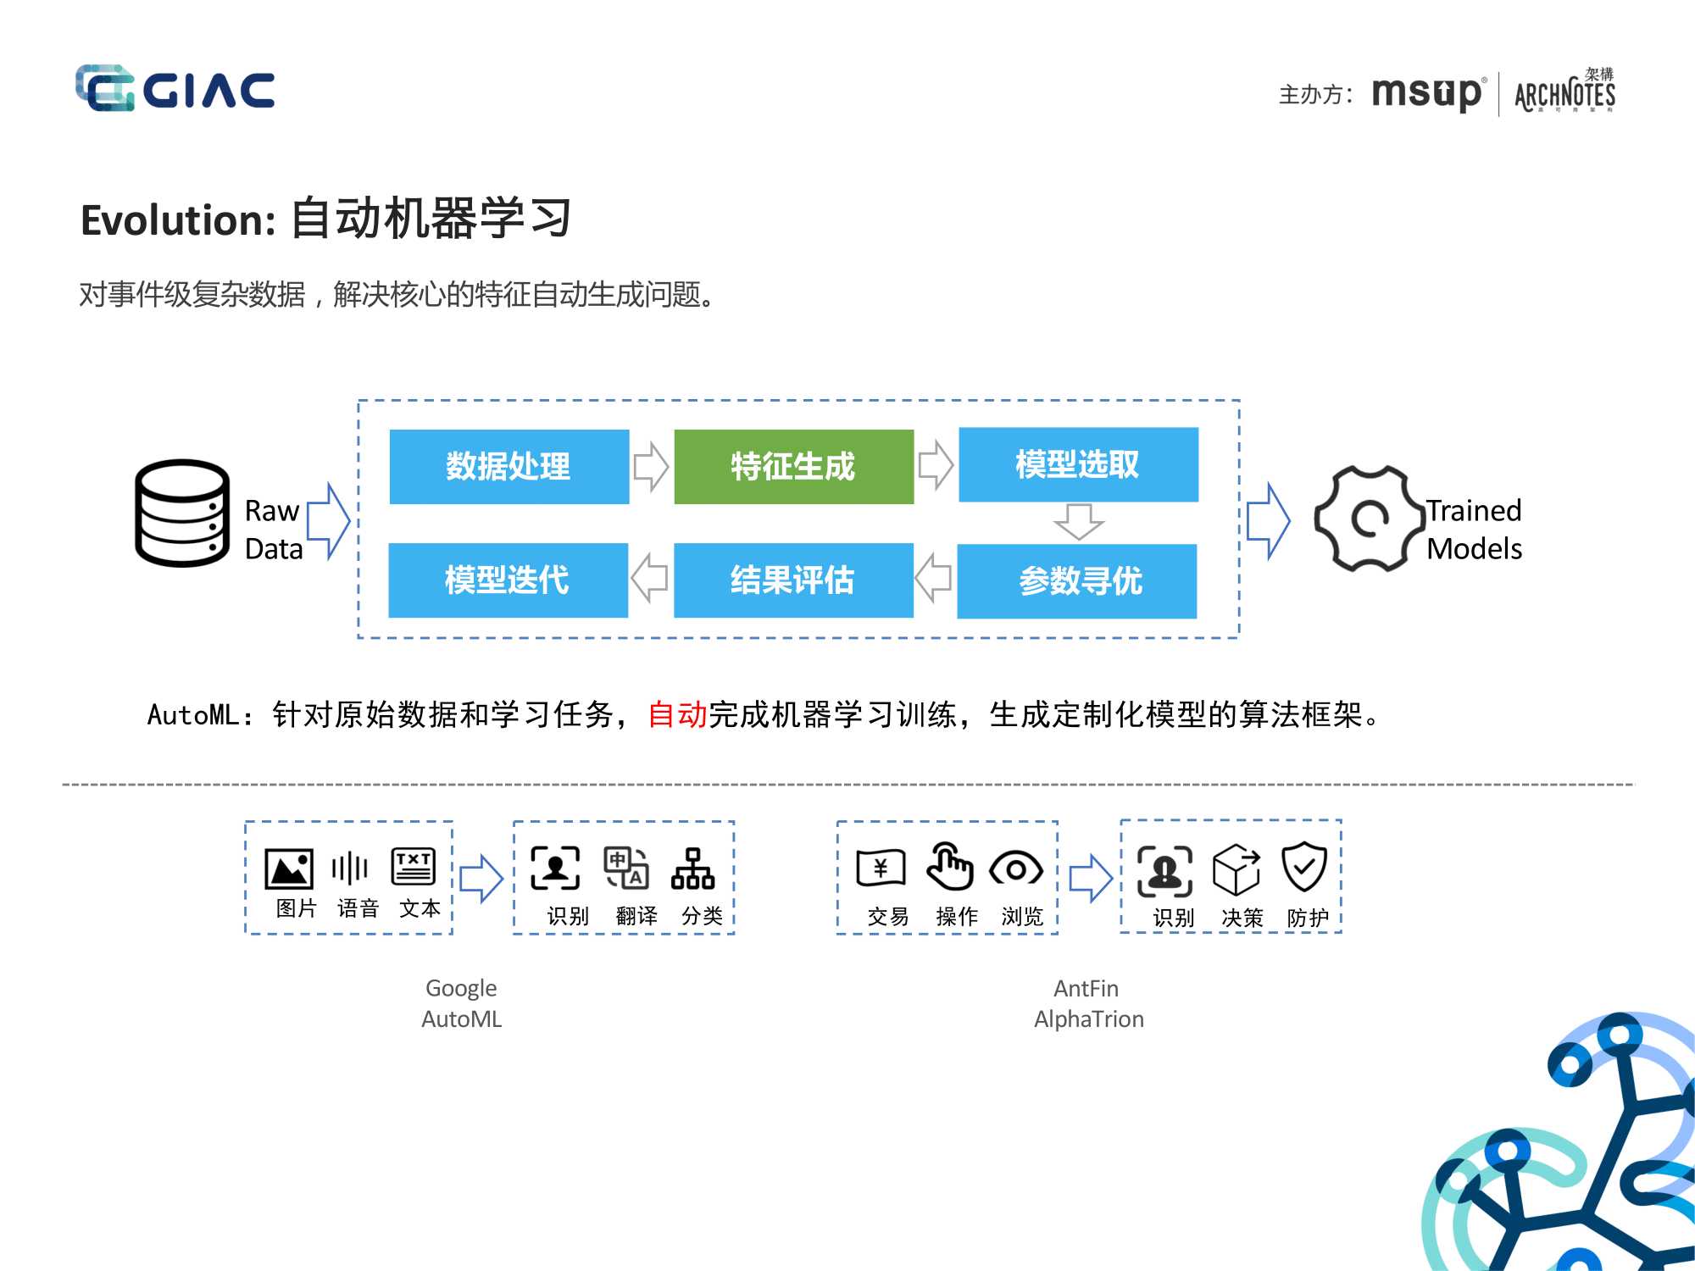The height and width of the screenshot is (1271, 1695).
Task: Click the Raw Data database icon
Action: coord(182,513)
